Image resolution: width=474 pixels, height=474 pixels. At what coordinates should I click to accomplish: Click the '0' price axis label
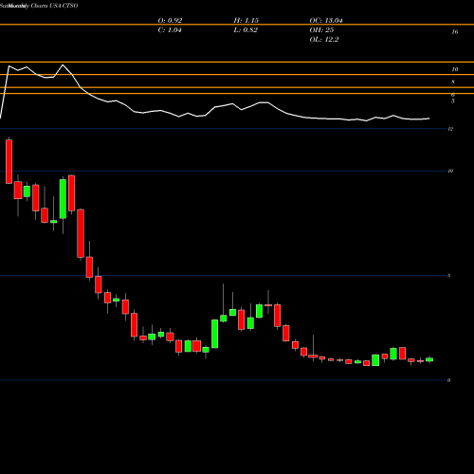point(448,380)
